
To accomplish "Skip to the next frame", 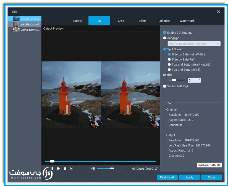I will pos(71,169).
